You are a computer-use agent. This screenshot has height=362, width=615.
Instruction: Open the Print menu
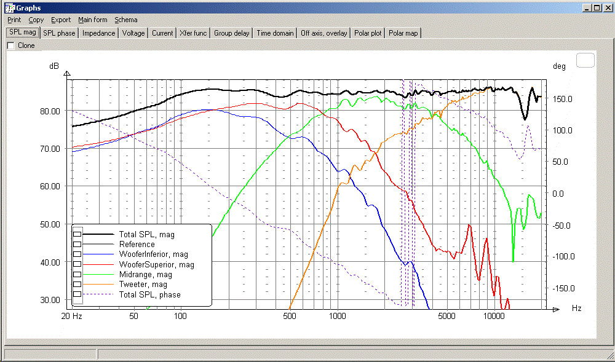click(x=14, y=20)
